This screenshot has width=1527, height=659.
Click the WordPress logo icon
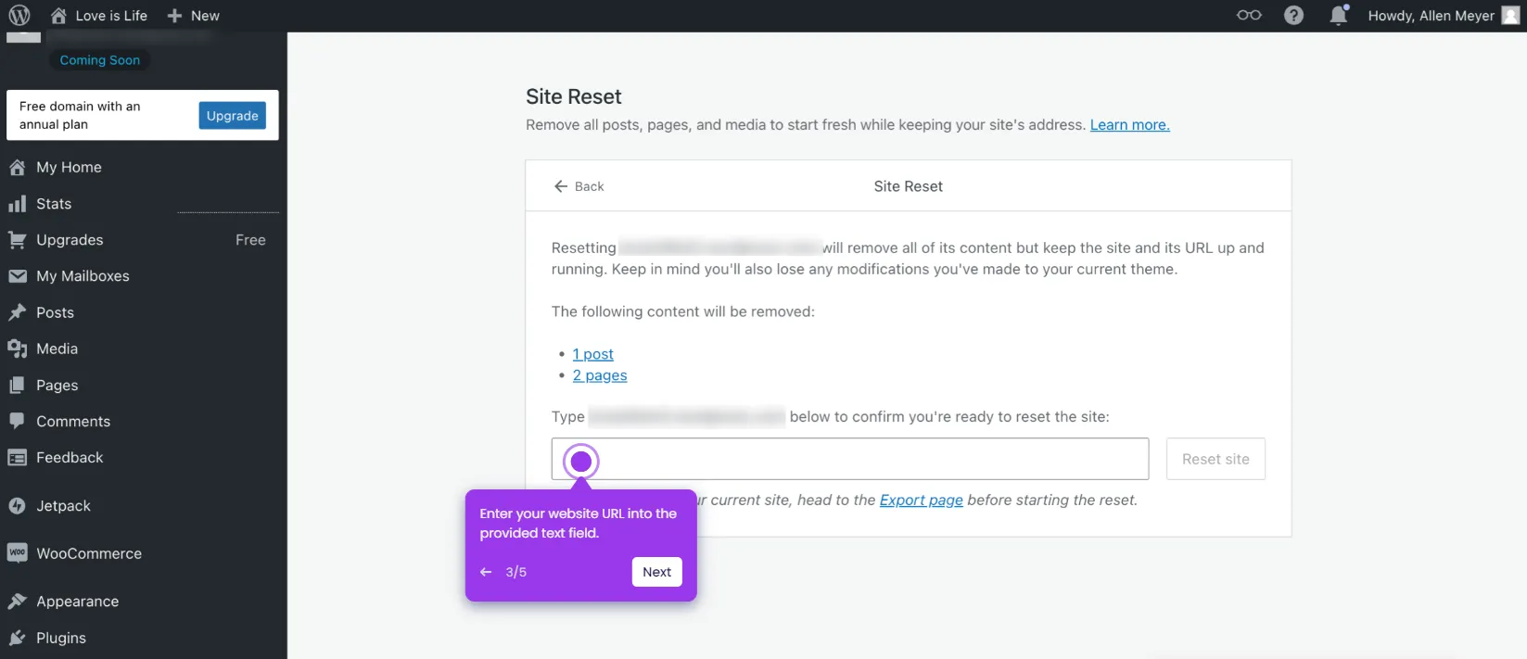point(19,16)
